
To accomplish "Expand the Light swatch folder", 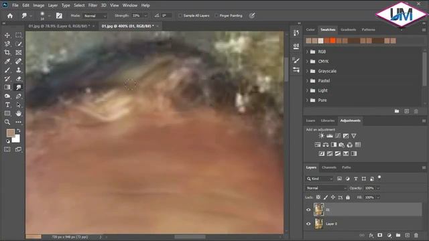I will point(307,90).
